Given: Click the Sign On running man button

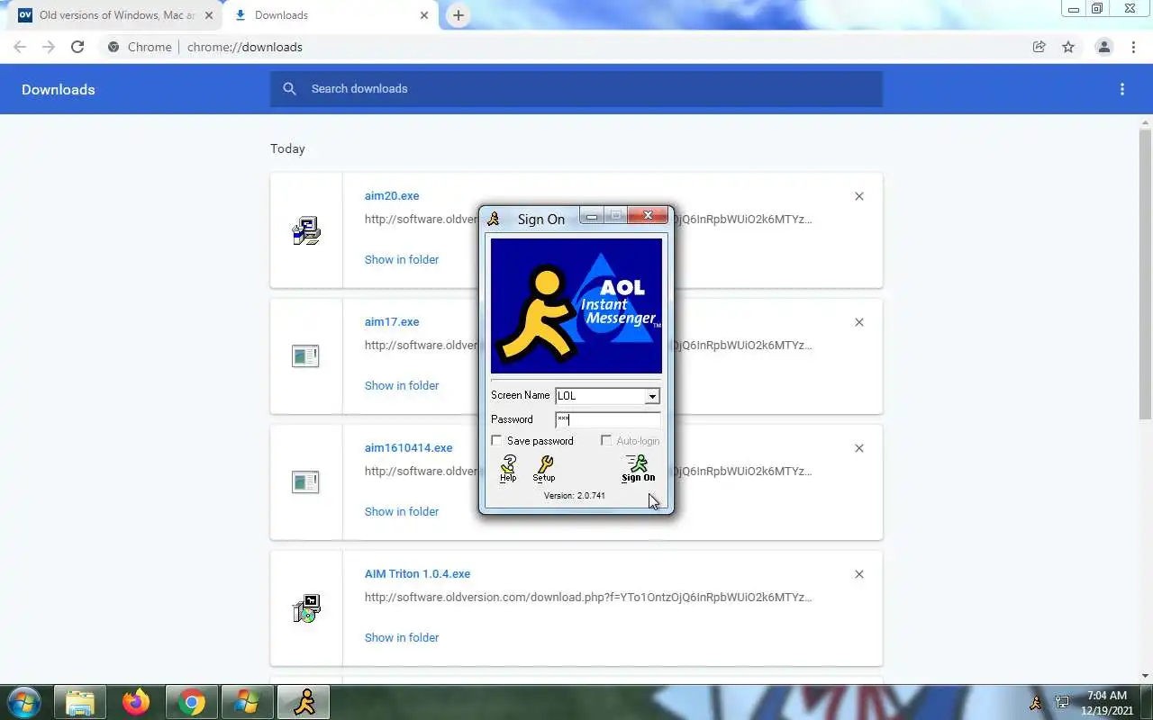Looking at the screenshot, I should coord(638,468).
